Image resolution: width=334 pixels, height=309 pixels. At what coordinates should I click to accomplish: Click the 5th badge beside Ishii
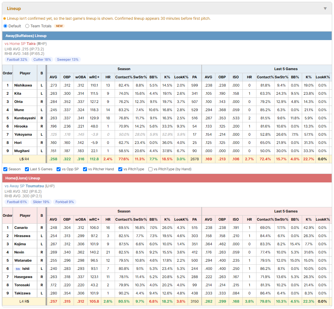[18, 269]
